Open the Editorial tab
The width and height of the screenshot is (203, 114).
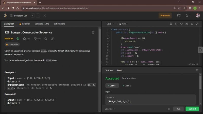pyautogui.click(x=24, y=24)
